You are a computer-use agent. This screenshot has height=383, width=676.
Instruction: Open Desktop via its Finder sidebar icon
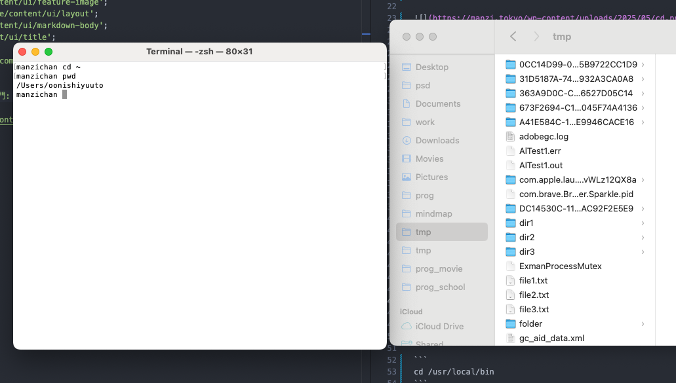click(406, 67)
